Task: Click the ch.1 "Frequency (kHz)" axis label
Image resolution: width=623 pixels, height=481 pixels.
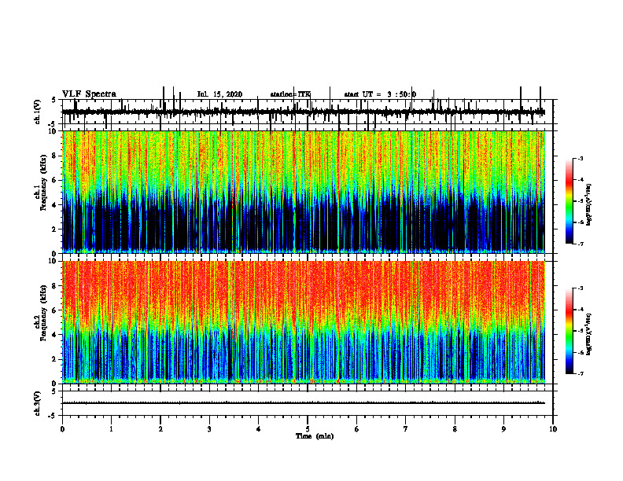Action: 44,183
